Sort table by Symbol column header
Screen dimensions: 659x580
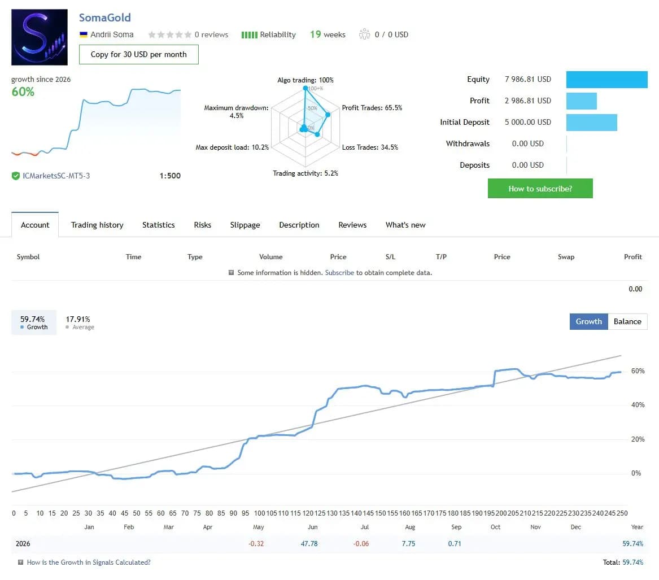tap(28, 257)
